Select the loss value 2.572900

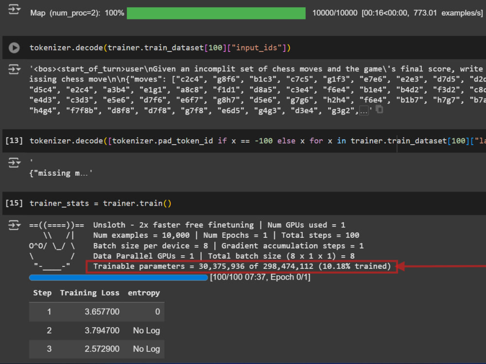coord(102,349)
